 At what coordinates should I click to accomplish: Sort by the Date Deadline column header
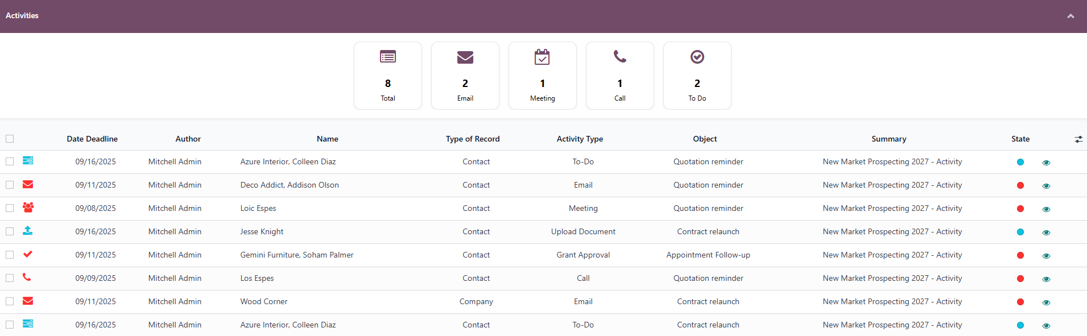[x=92, y=139]
